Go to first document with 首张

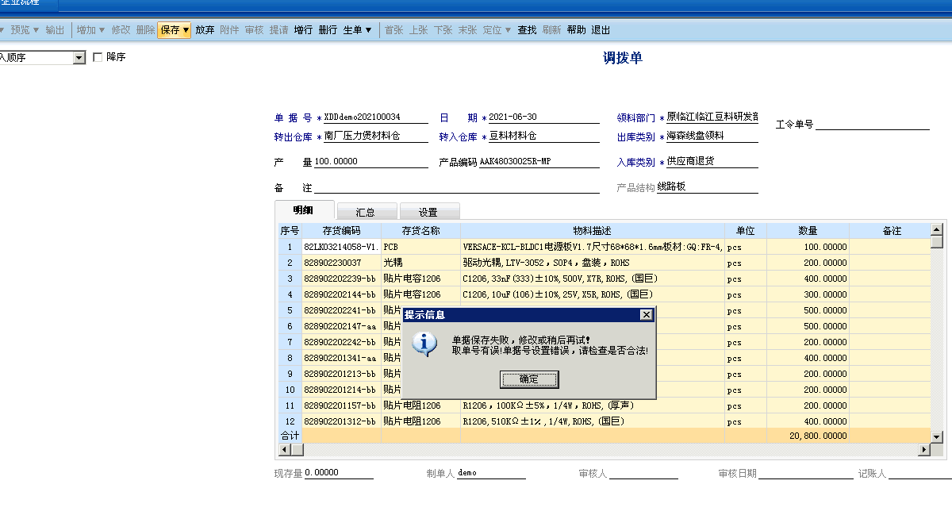pos(394,30)
